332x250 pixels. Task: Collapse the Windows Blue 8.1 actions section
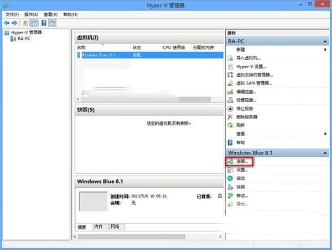[325, 153]
